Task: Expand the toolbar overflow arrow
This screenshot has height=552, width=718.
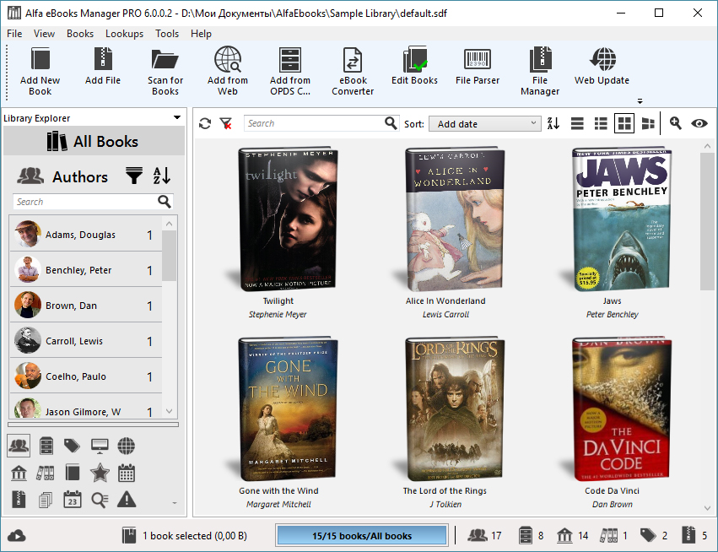Action: click(x=640, y=100)
